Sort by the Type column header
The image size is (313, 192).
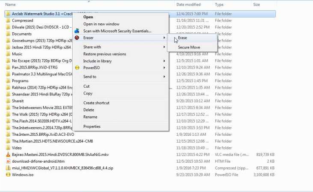click(x=219, y=4)
